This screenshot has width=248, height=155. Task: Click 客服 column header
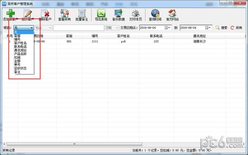pos(69,36)
